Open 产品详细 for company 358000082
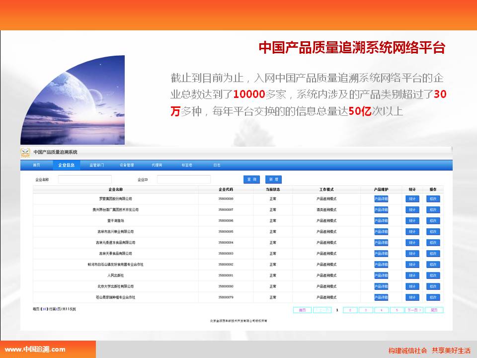Viewport: 477px width, 358px height. [x=381, y=265]
